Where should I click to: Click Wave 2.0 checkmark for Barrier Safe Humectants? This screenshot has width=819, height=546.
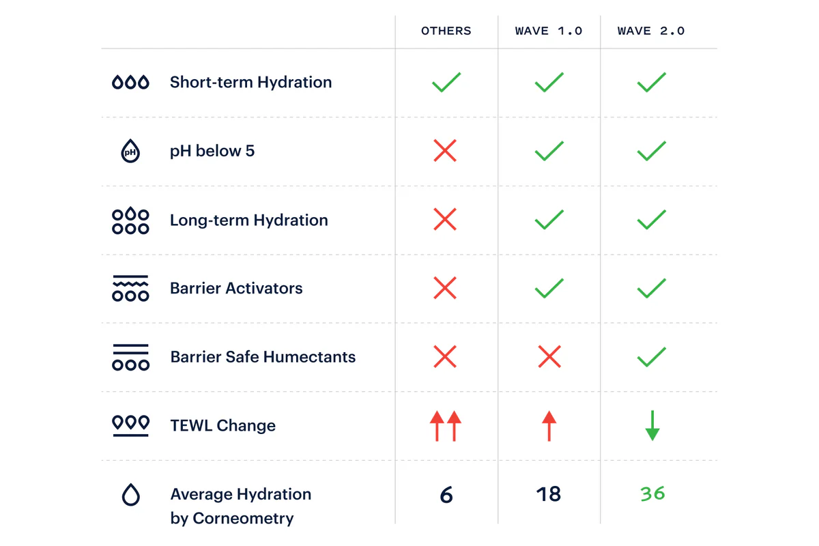click(x=651, y=357)
